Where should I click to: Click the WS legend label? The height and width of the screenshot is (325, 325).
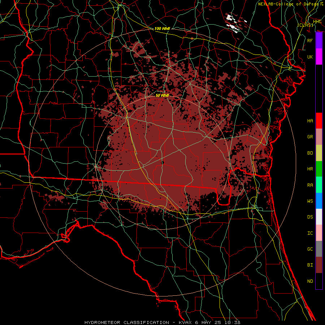pos(310,201)
